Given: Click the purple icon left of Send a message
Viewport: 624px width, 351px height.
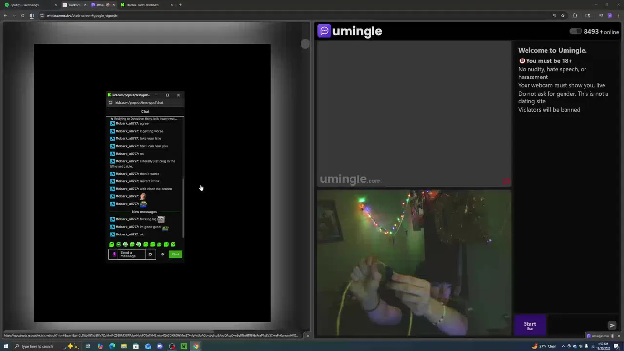Looking at the screenshot, I should 114,254.
